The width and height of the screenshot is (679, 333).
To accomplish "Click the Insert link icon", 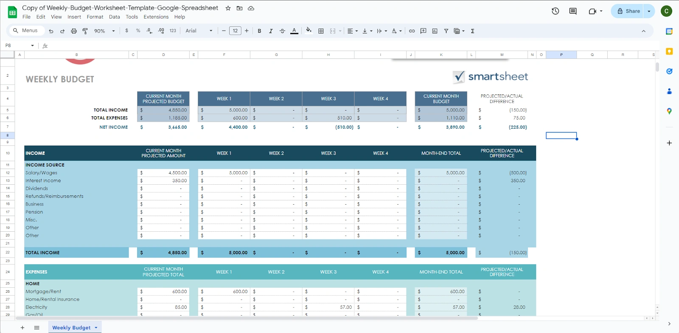I will (412, 31).
